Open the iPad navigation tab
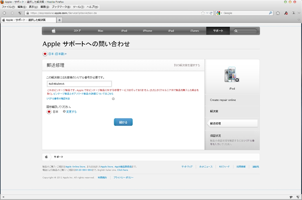Viewport: 302px width, 200px height. coord(171,31)
